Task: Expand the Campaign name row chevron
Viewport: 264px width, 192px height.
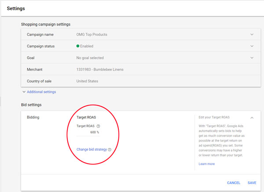Action: [x=252, y=34]
